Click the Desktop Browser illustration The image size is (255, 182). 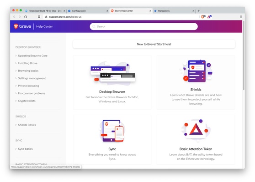[x=112, y=73]
